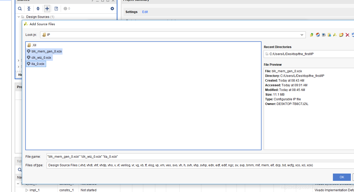
Task: Click the File Preview text pane
Action: click(x=309, y=109)
